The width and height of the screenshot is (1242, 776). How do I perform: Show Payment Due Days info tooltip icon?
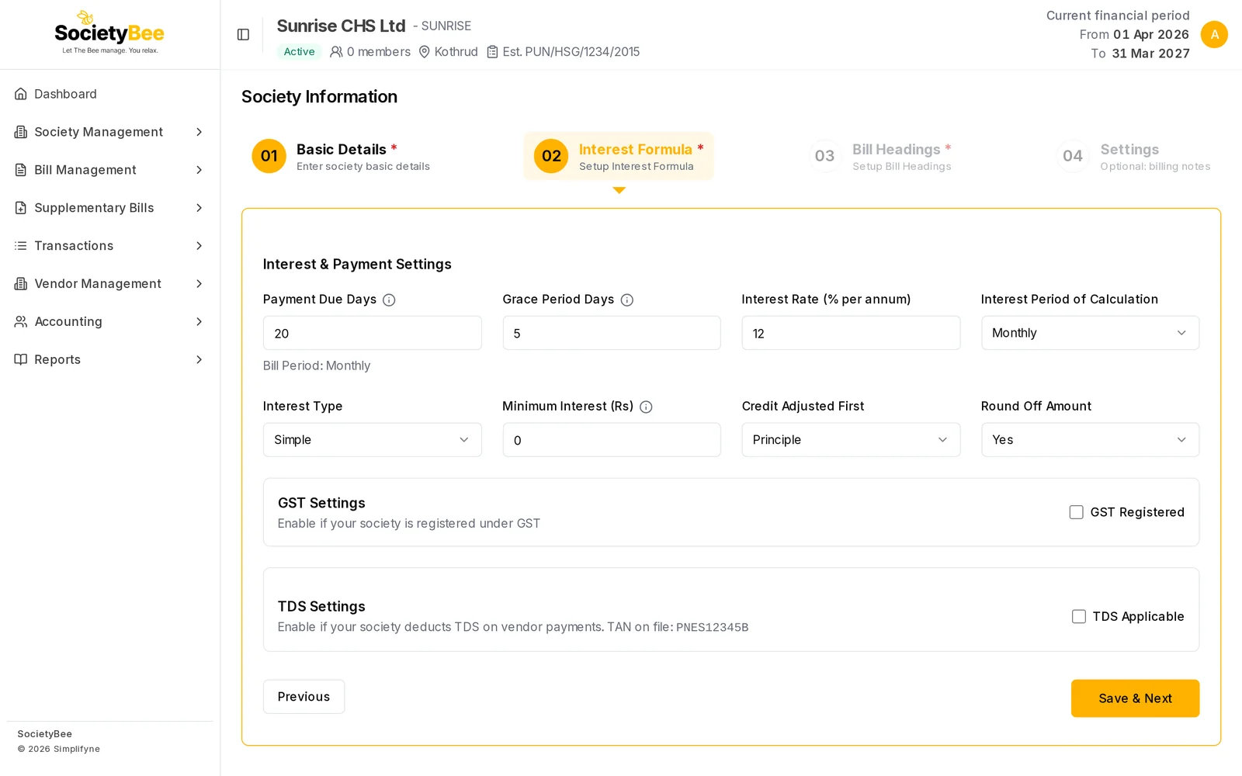pos(389,300)
